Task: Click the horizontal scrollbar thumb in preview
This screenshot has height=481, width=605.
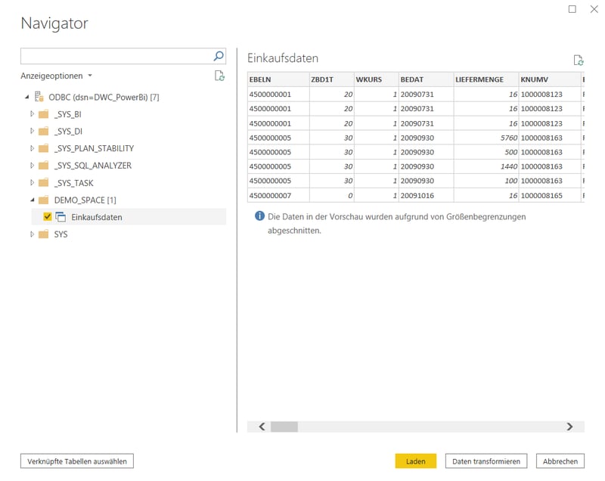Action: coord(284,427)
